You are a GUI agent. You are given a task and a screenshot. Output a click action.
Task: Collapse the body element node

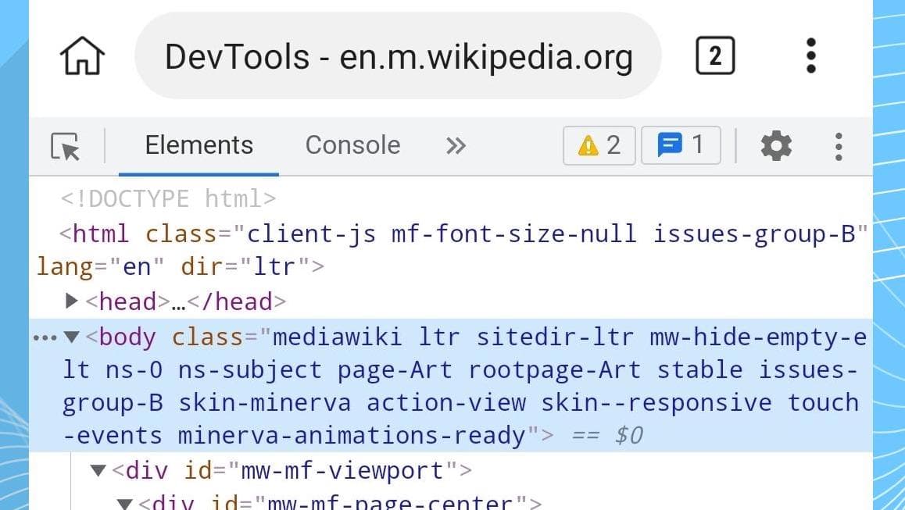point(72,337)
